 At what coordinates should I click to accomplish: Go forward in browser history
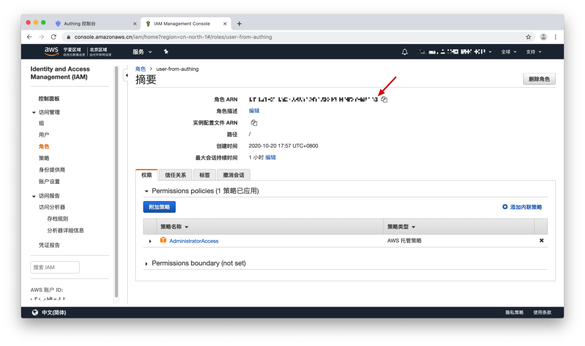click(x=41, y=37)
